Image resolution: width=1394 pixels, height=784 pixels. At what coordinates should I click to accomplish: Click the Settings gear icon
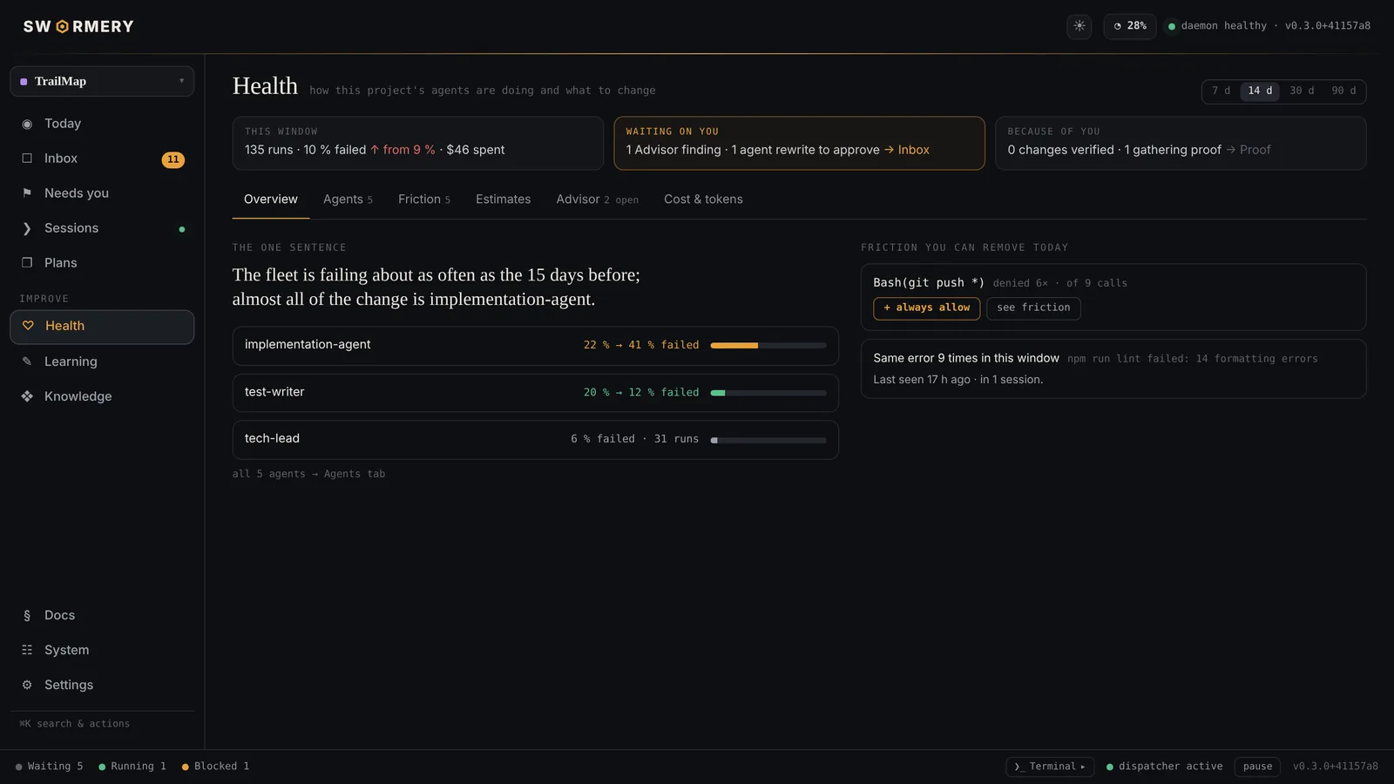pos(27,685)
